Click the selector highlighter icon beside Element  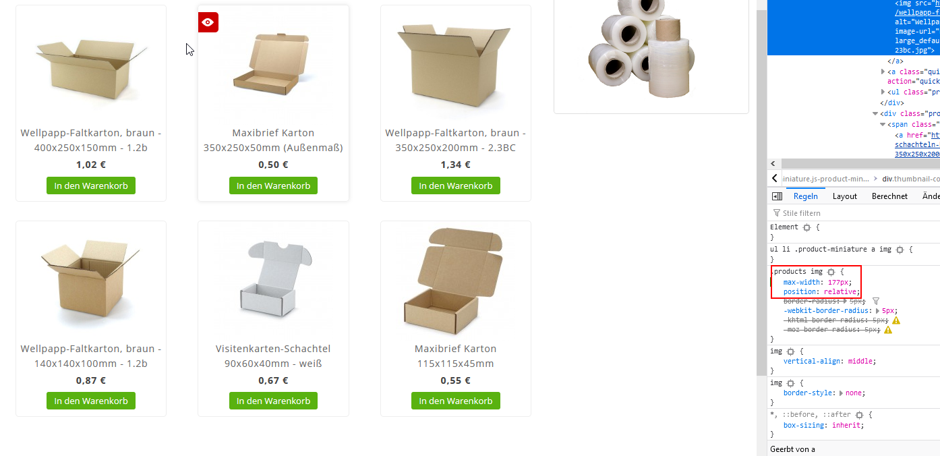click(x=806, y=227)
